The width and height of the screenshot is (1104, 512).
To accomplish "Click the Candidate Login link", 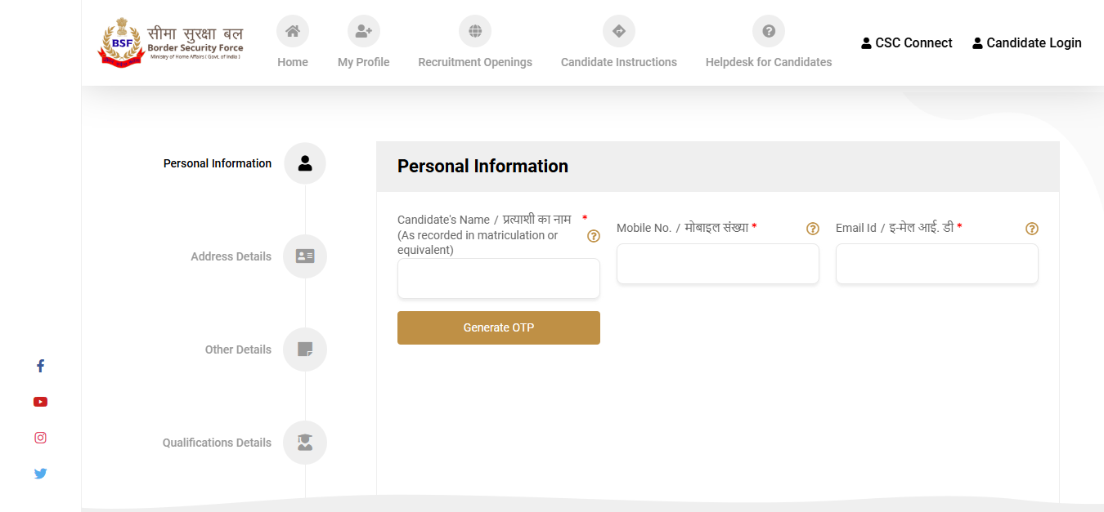I will 1026,43.
